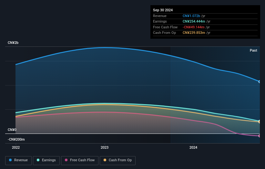Viewport: 265px width, 169px height.
Task: Toggle the Cash From Op legend button
Action: (x=117, y=160)
